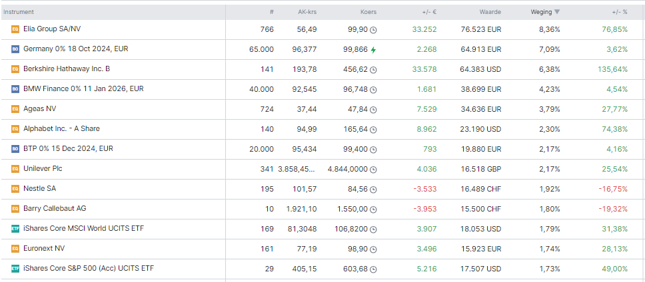Open Berkshire Hathaway Inc. B instrument
The image size is (645, 282).
(67, 69)
